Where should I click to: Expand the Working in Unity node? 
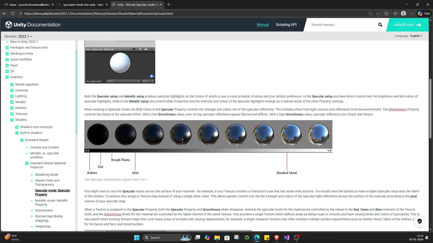7,54
